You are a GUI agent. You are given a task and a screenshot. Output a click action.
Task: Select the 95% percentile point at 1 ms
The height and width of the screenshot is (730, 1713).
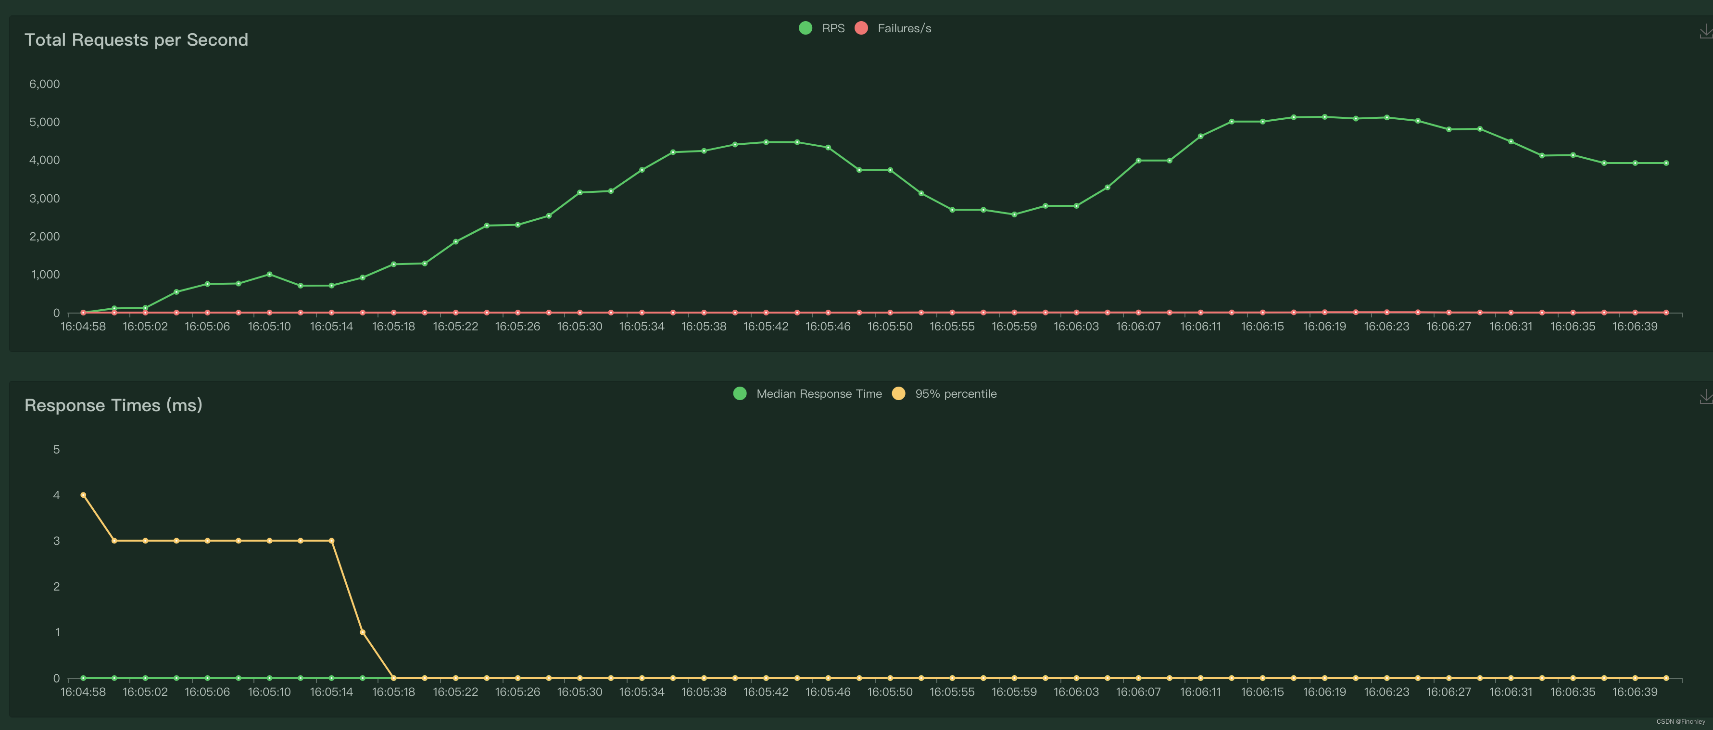click(x=363, y=632)
